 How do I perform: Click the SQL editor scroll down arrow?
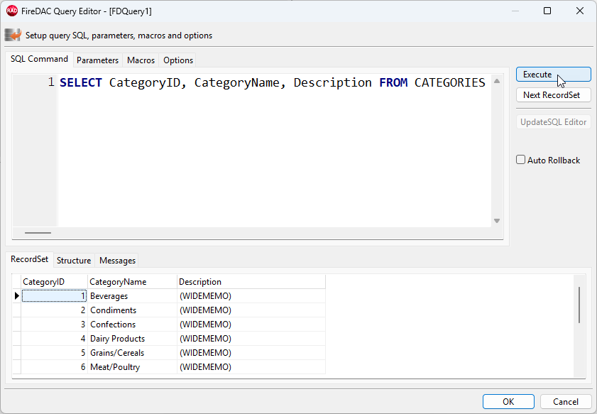coord(497,221)
